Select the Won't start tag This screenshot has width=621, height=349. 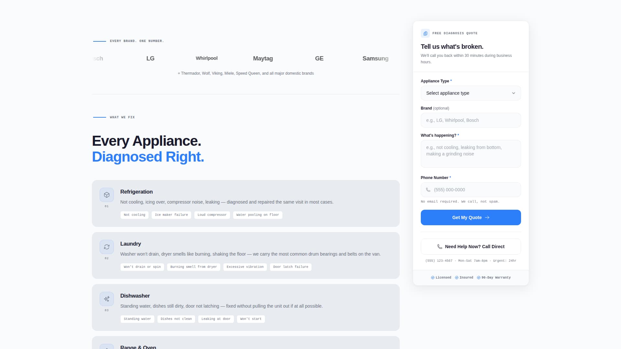(251, 319)
